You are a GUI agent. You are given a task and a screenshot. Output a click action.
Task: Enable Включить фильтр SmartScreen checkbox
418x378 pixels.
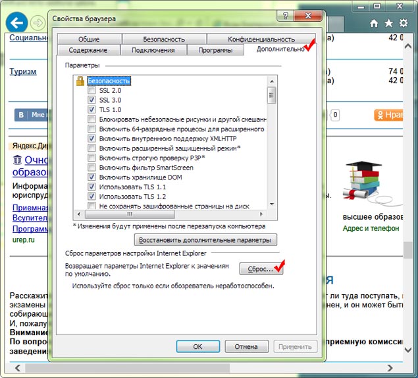tap(91, 168)
